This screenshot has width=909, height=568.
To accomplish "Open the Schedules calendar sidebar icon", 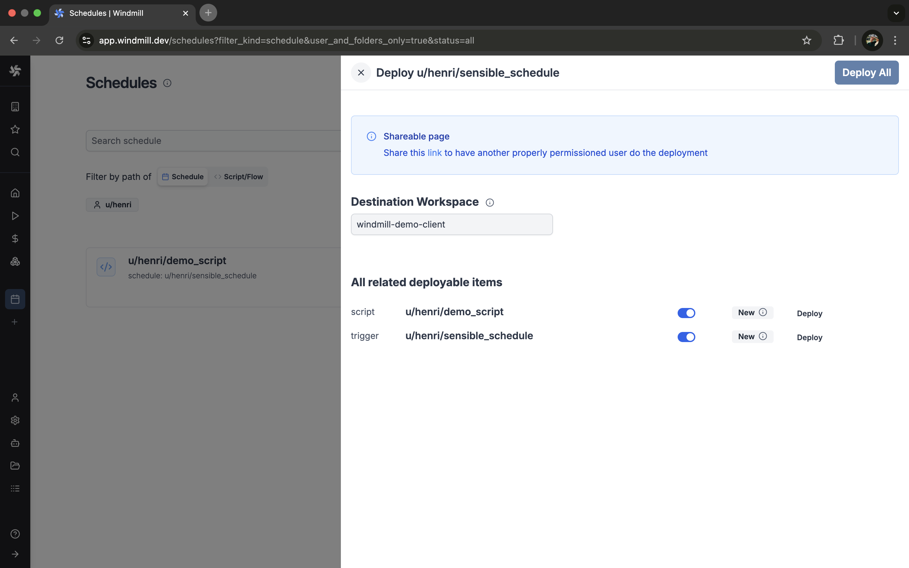I will (15, 299).
